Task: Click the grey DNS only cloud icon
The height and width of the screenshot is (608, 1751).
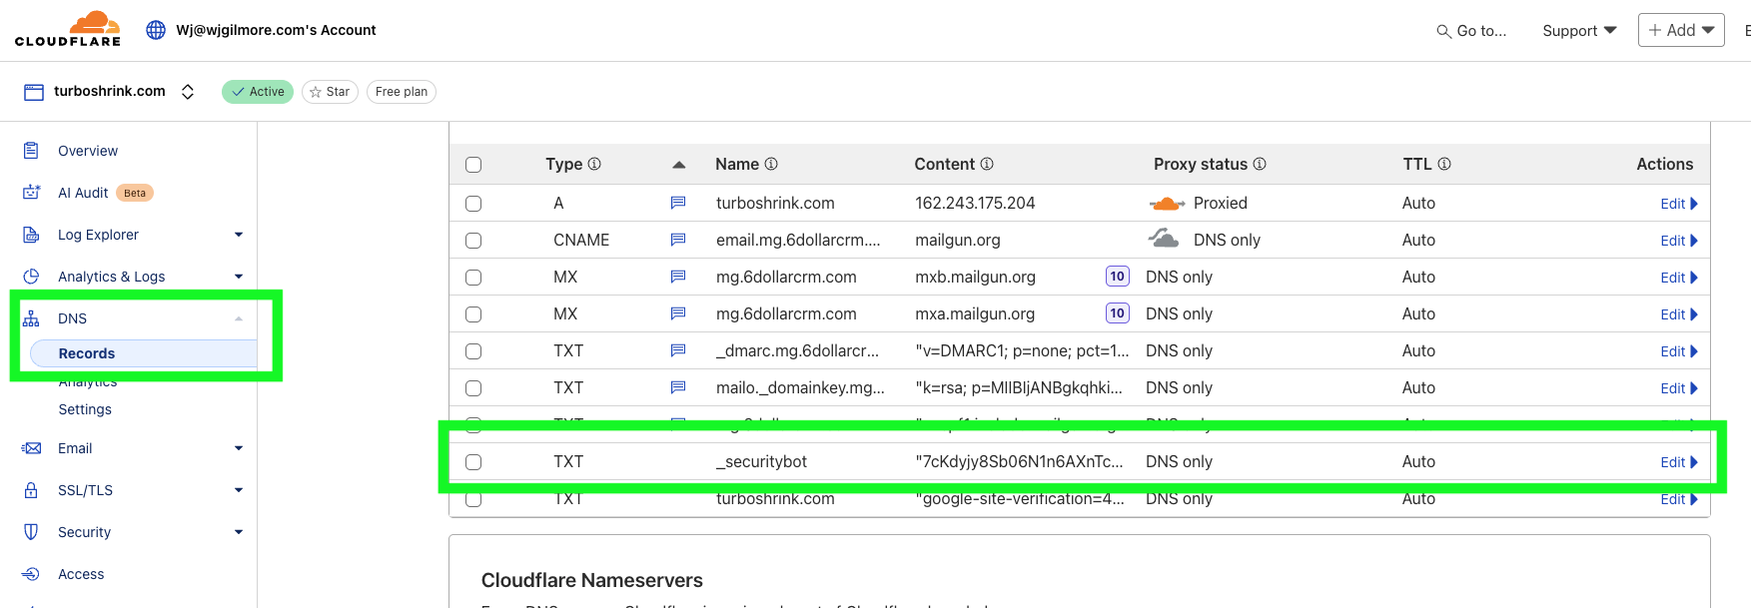Action: (x=1164, y=239)
